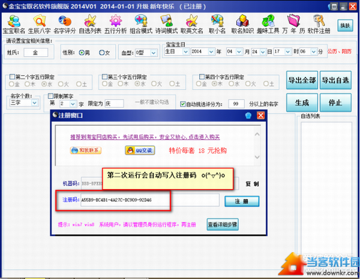Screen dimensions: 360x279
Task: Open the 名字个数 三字 dropdown
Action: (34, 103)
